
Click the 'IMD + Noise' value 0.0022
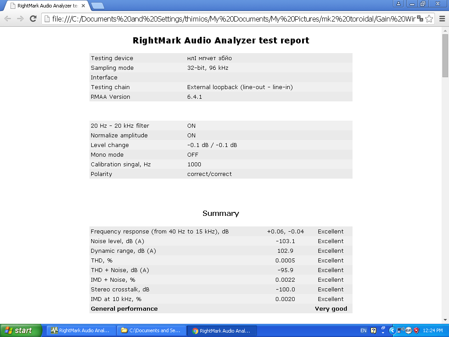click(285, 280)
